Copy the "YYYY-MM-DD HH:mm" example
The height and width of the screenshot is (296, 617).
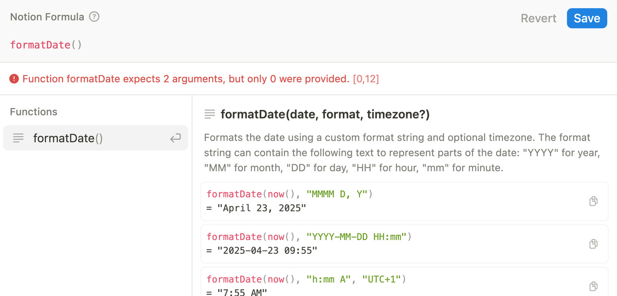[x=593, y=244]
